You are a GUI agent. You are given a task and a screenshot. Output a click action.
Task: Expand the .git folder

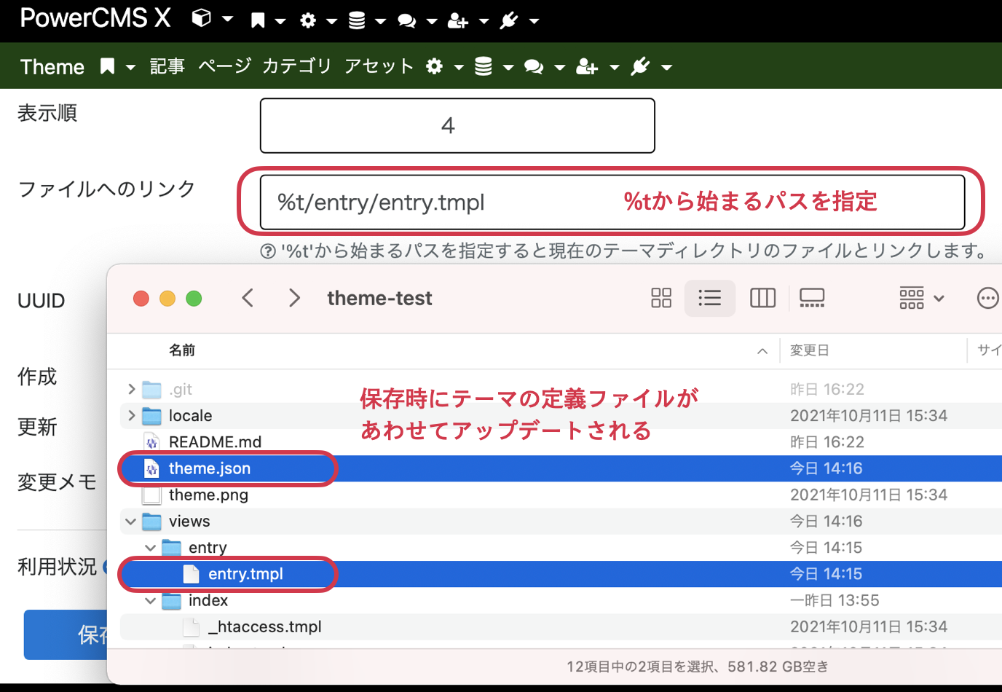click(132, 389)
